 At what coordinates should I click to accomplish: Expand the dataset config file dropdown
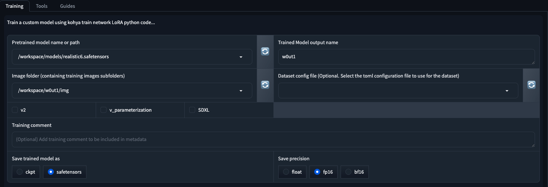(507, 91)
